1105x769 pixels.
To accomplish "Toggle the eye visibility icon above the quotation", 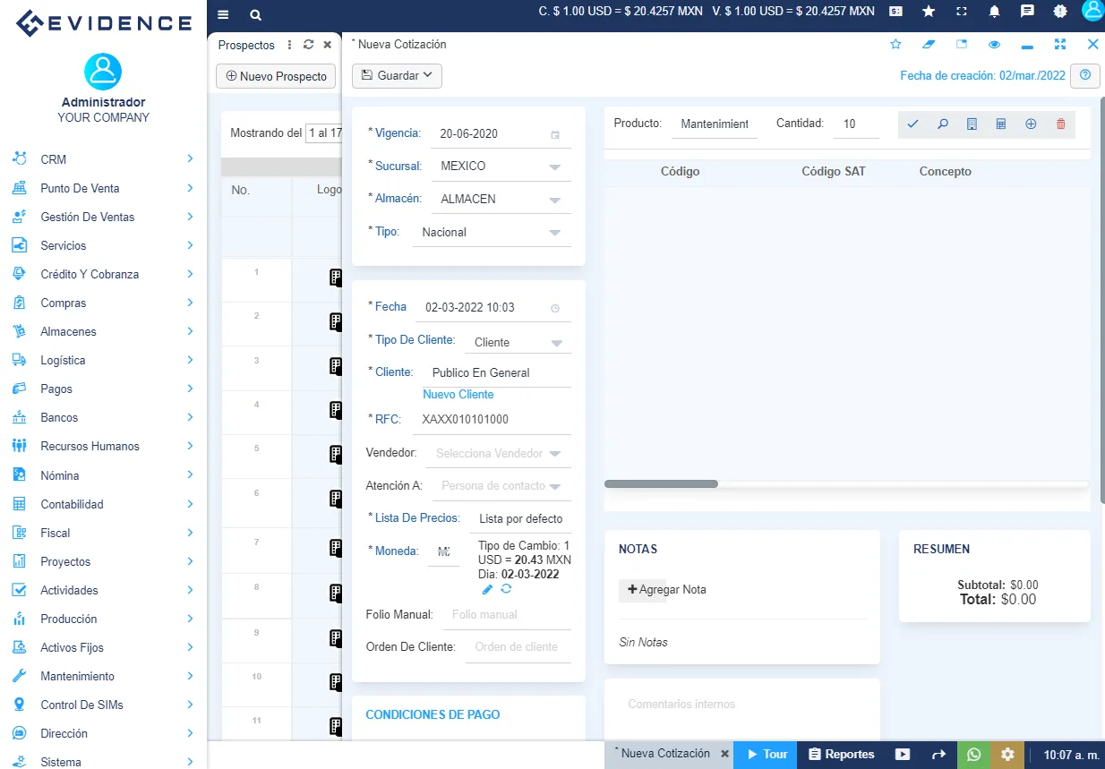I will [x=994, y=44].
